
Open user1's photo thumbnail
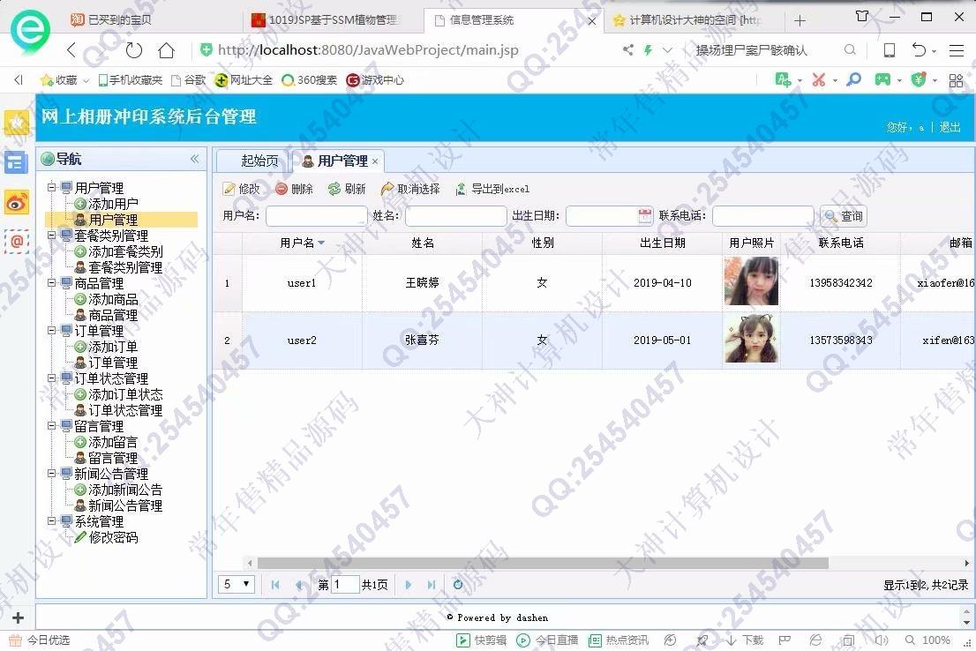[x=751, y=281]
